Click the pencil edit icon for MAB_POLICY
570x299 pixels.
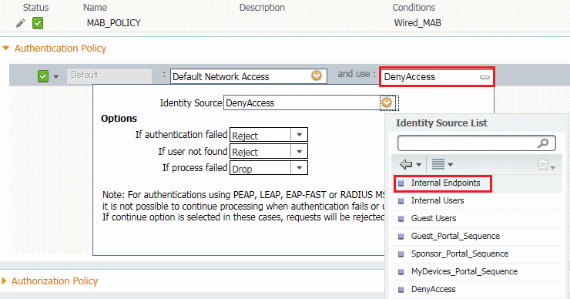coord(21,23)
